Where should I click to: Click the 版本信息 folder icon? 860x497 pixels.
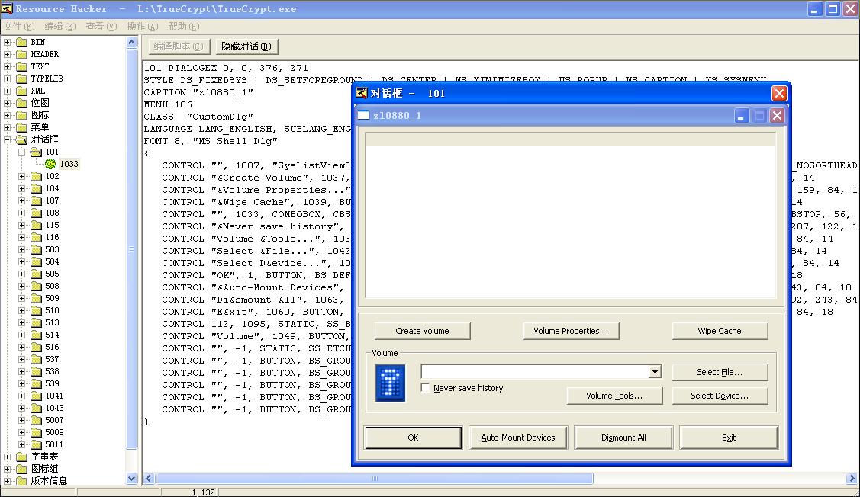pos(21,481)
